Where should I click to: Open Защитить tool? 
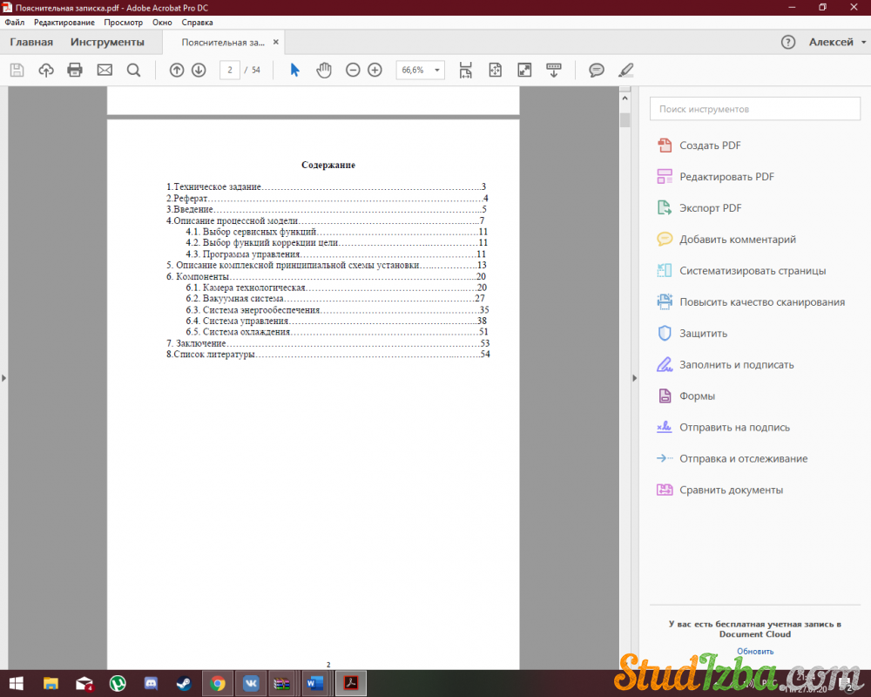[x=692, y=334]
